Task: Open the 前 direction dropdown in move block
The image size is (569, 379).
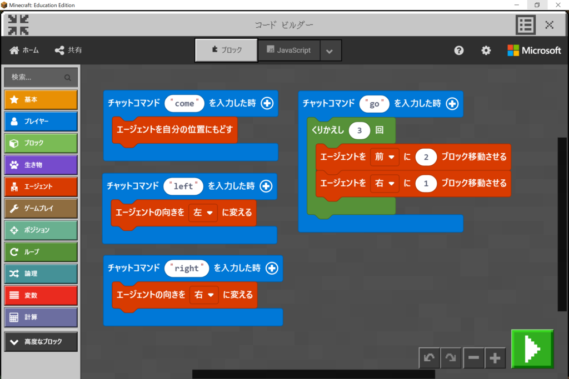Action: pos(385,158)
